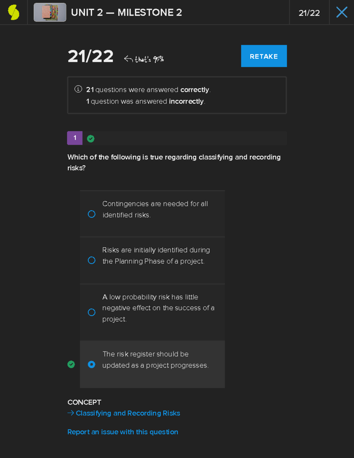Click the info circle icon beside the summary

click(x=78, y=89)
